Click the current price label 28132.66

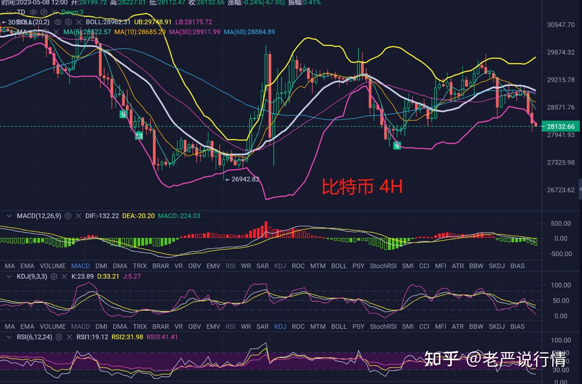click(561, 126)
